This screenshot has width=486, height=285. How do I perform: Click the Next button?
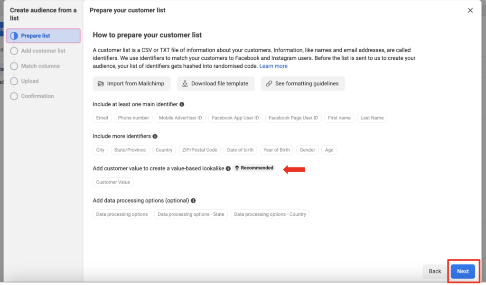463,271
